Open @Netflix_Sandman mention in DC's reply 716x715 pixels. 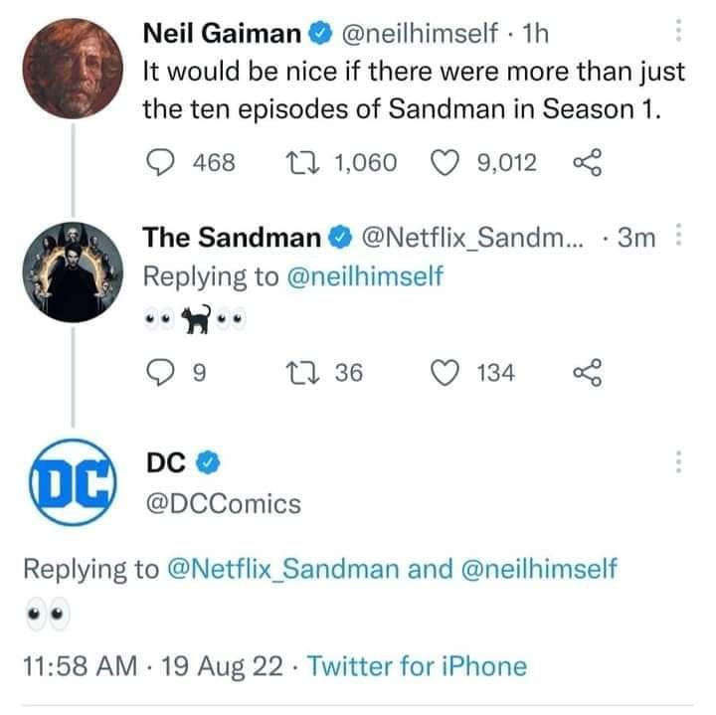point(292,570)
